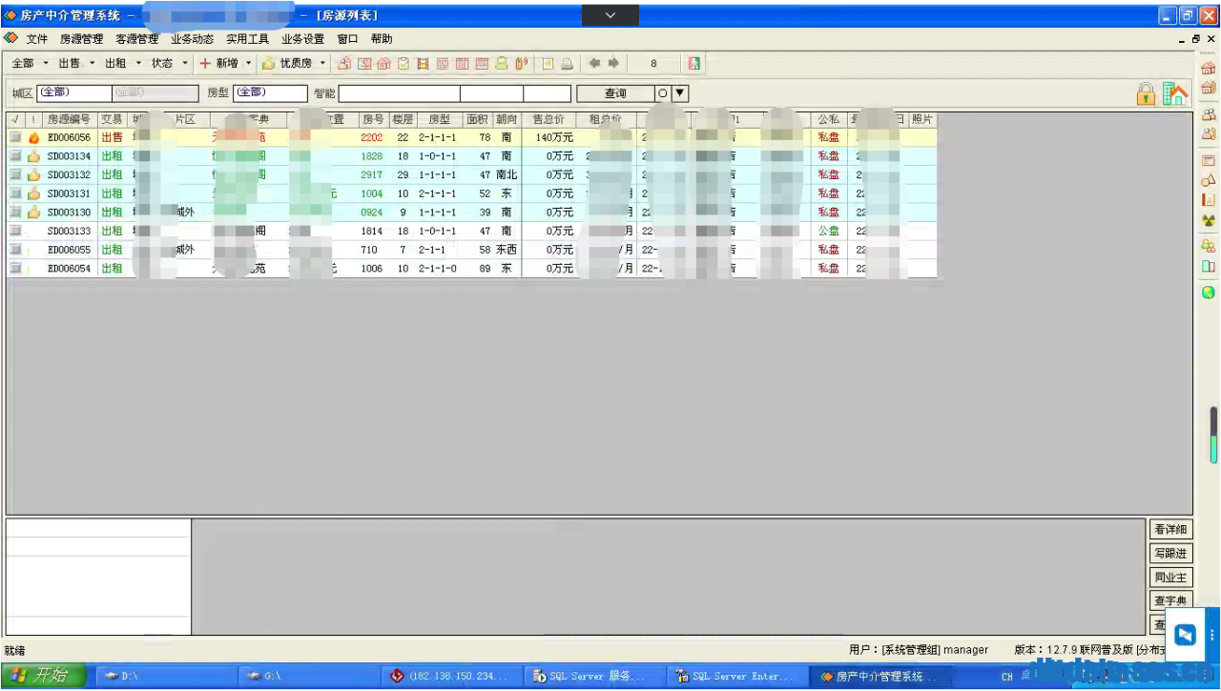The width and height of the screenshot is (1221, 691).
Task: Click the golden padlock icon
Action: pos(1146,92)
